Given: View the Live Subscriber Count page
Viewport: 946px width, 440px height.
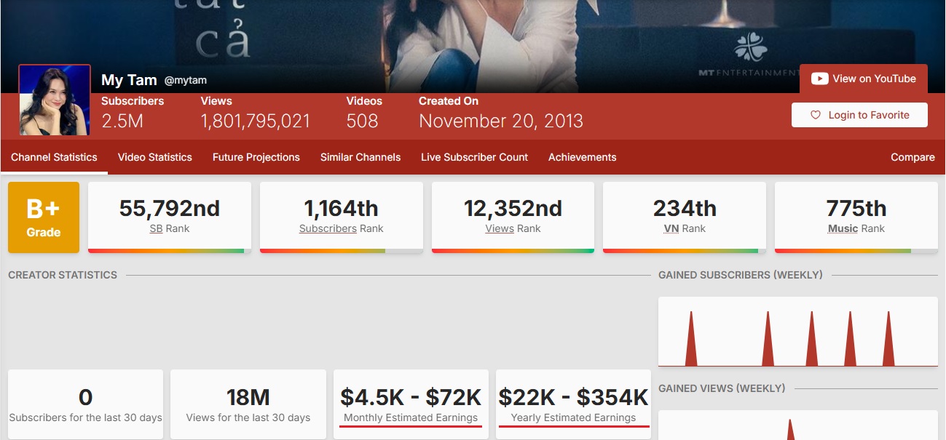Looking at the screenshot, I should click(474, 157).
